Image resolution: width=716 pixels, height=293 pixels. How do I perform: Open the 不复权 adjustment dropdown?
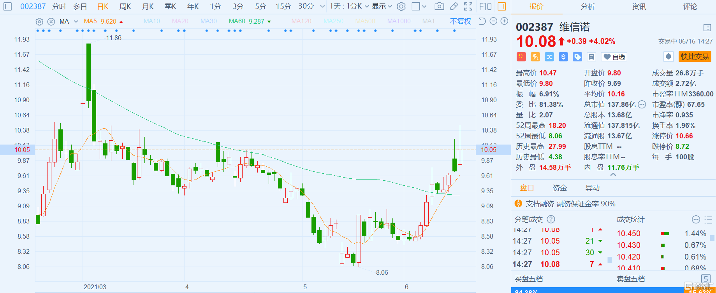461,21
